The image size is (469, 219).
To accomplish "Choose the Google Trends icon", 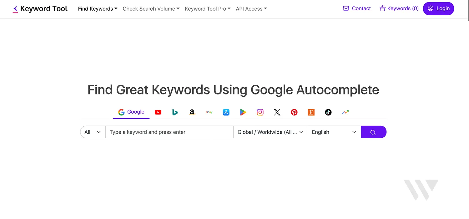I will click(x=345, y=112).
